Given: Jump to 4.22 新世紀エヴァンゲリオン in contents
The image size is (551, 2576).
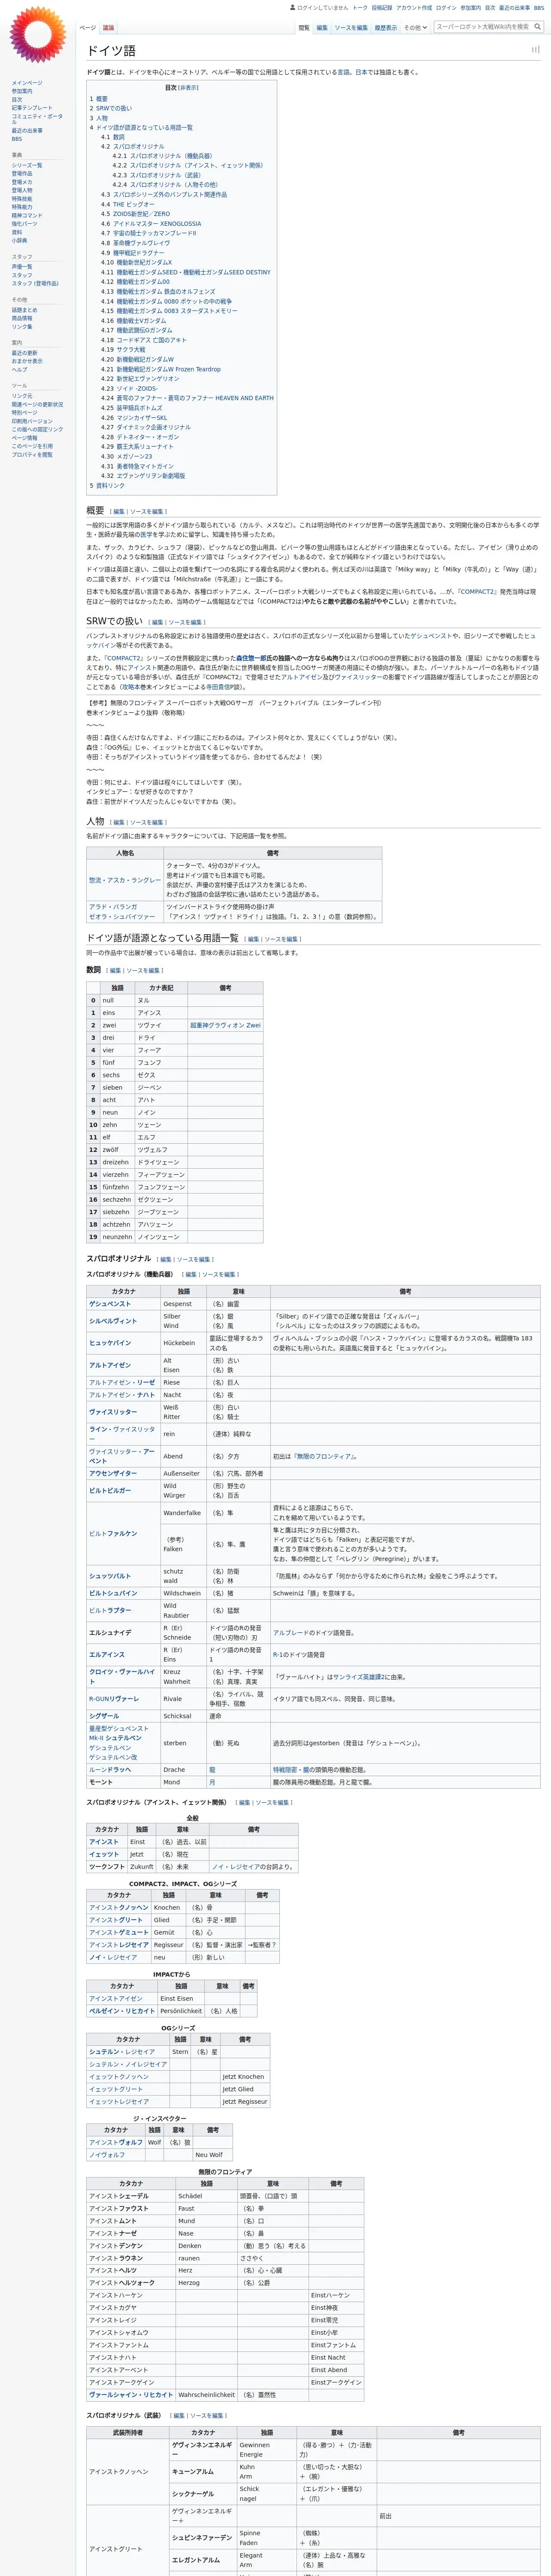Looking at the screenshot, I should click(140, 379).
